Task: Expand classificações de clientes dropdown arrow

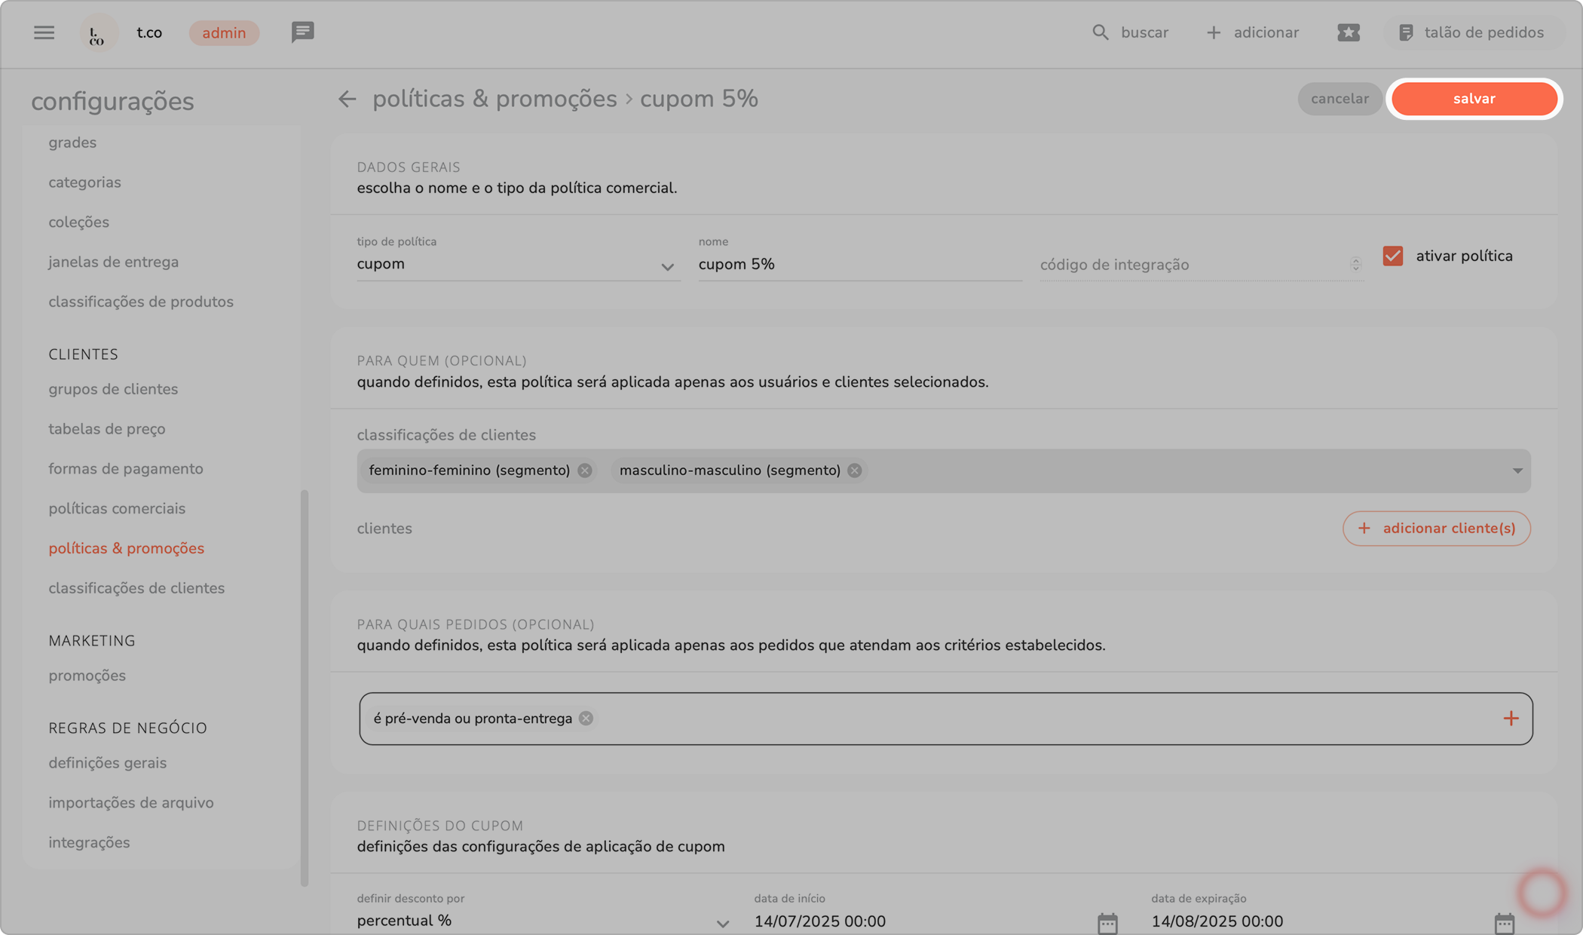Action: point(1517,471)
